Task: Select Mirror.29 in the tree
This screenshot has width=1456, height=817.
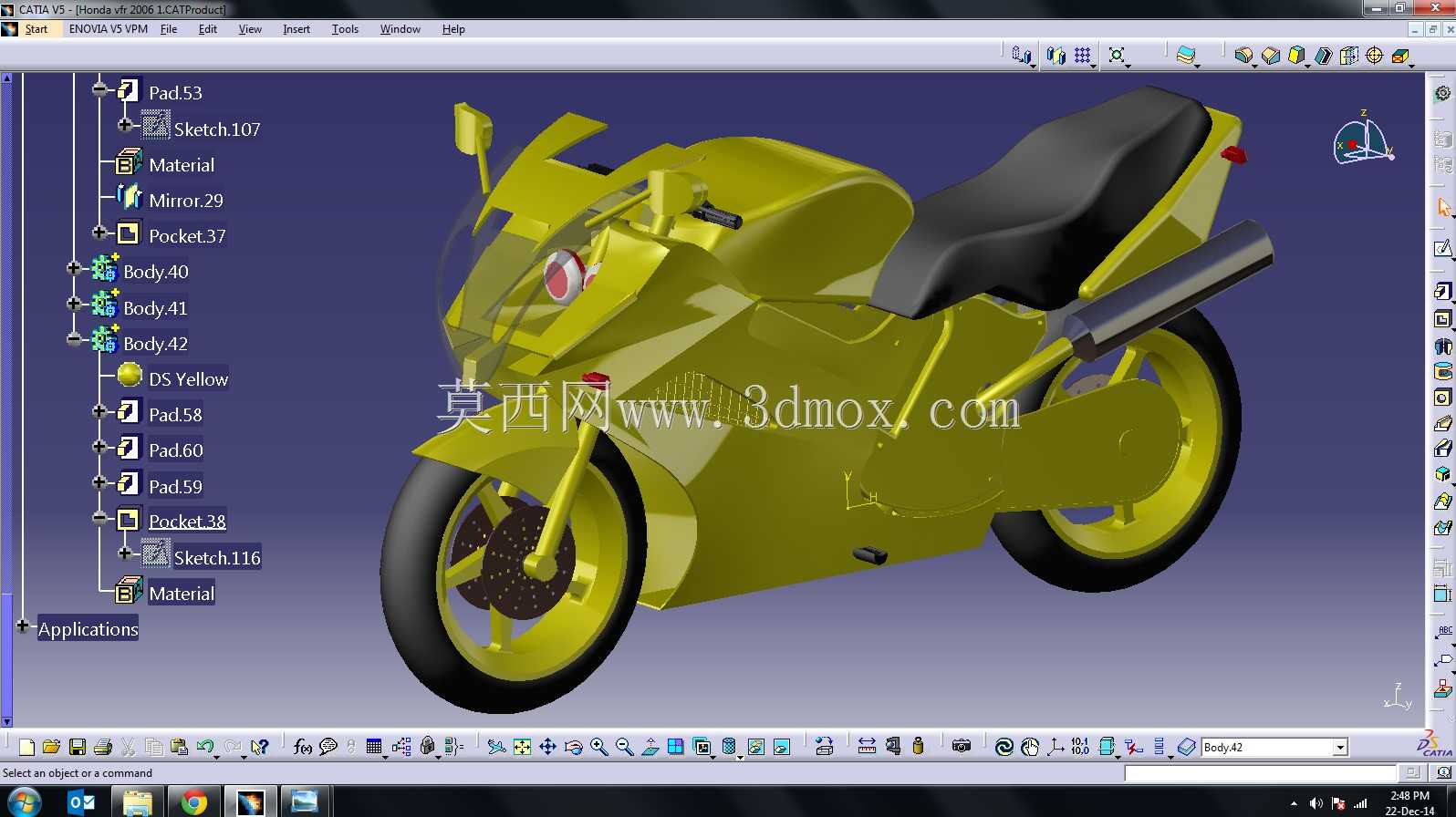Action: coord(186,201)
